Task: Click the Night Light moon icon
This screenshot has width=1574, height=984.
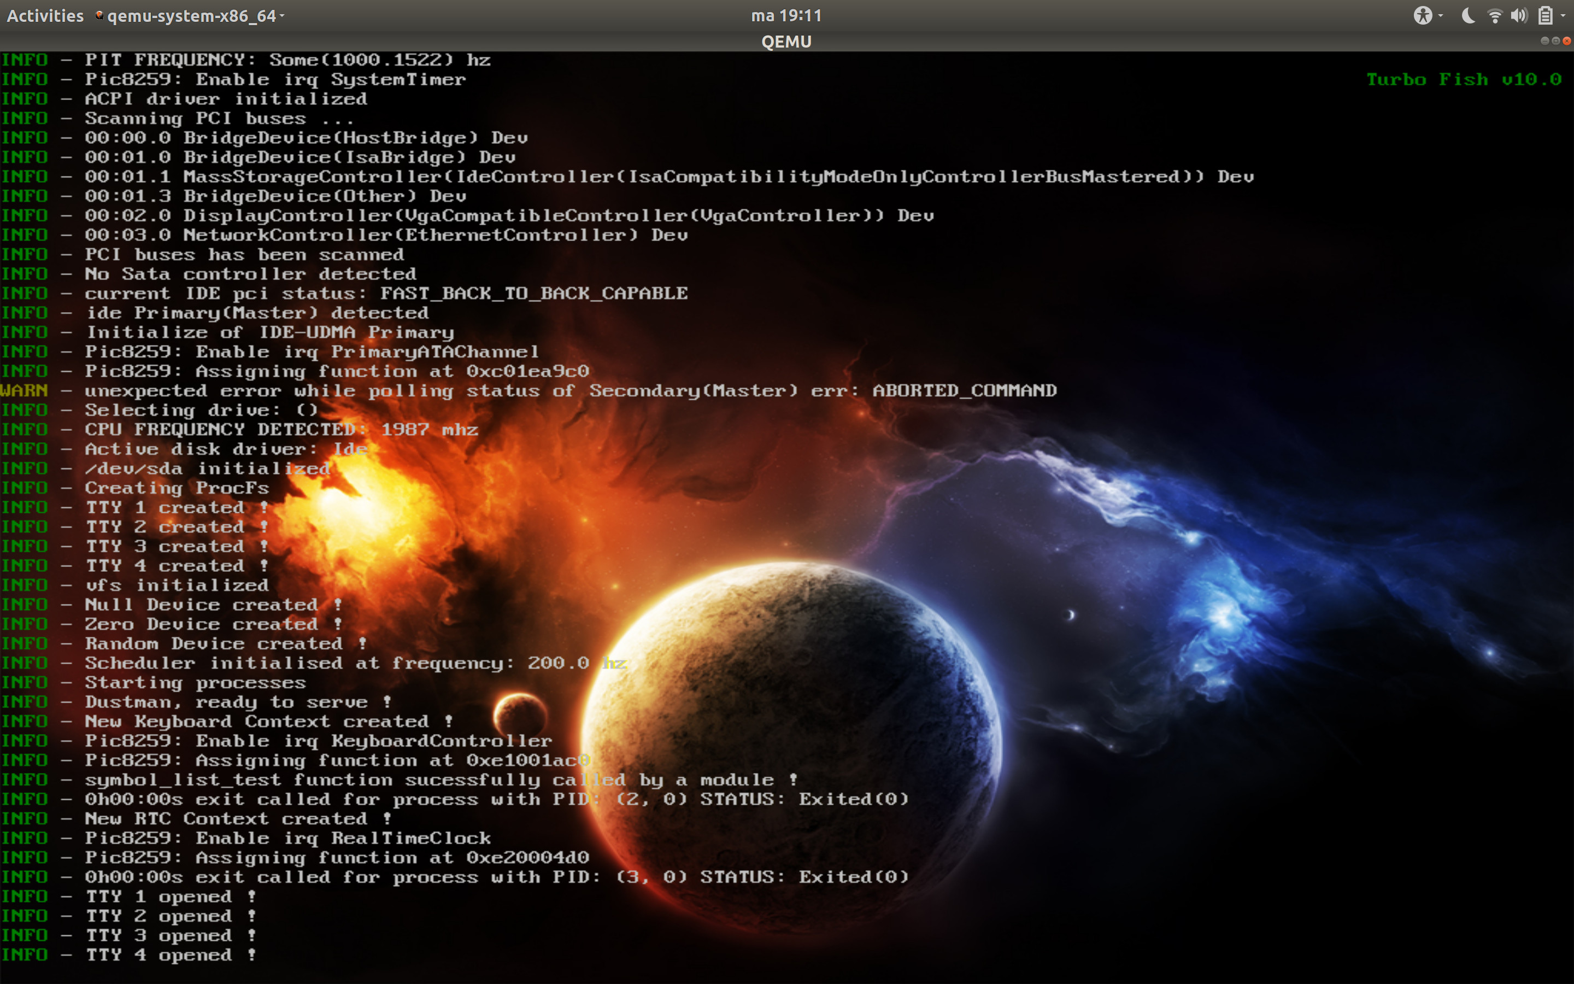Action: [x=1468, y=16]
